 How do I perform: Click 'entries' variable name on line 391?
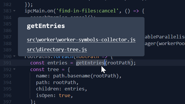[57, 63]
